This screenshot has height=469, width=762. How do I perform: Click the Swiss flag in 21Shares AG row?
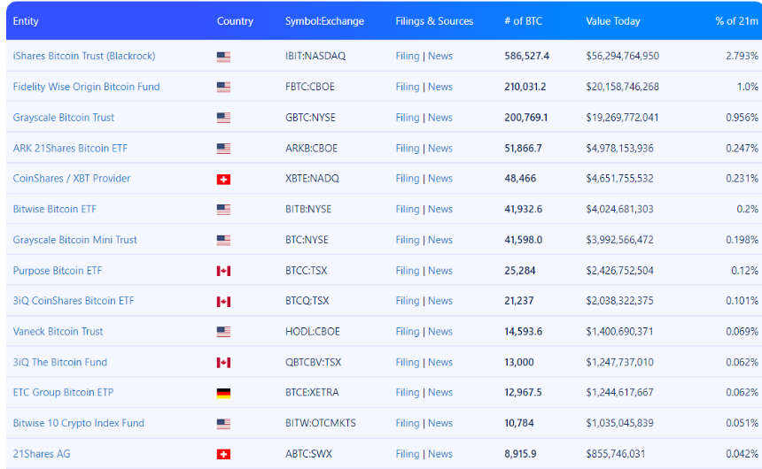pyautogui.click(x=223, y=455)
